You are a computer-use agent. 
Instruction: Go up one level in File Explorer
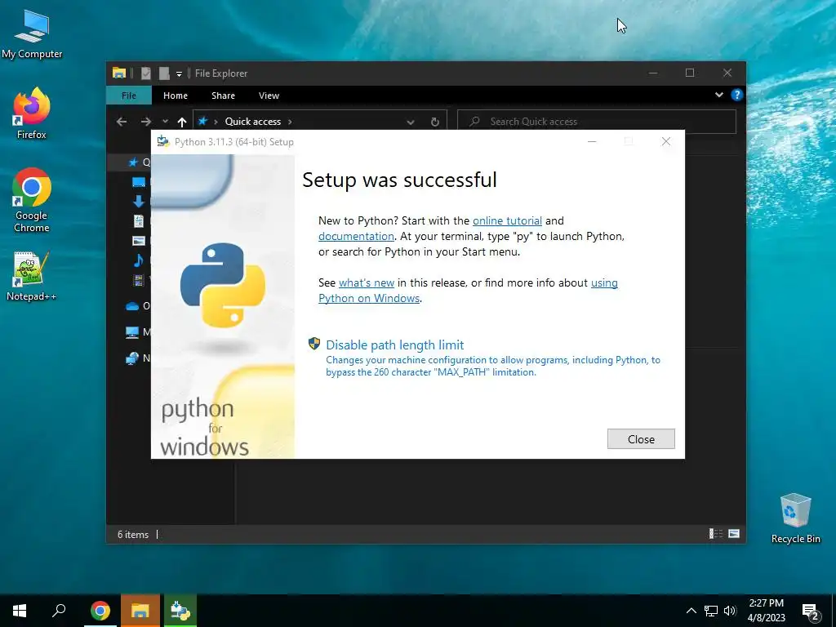click(x=182, y=122)
